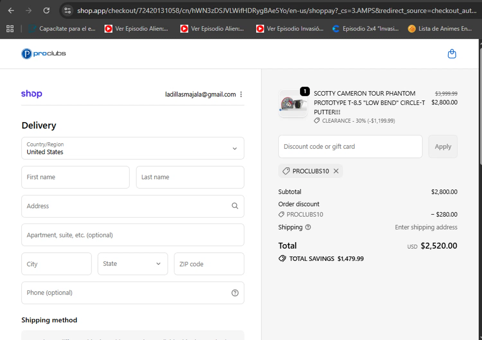Select the PROCLUBS10 discount tag chip
The width and height of the screenshot is (482, 340).
click(310, 171)
